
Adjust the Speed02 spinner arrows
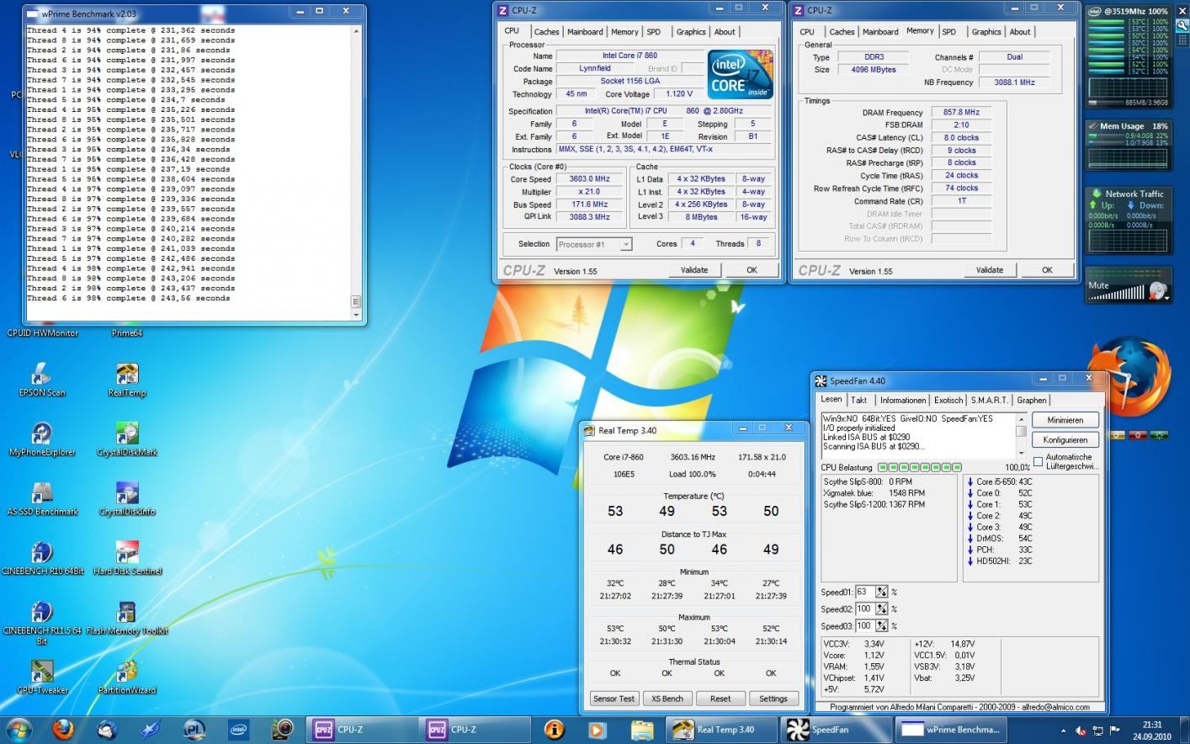tap(882, 608)
